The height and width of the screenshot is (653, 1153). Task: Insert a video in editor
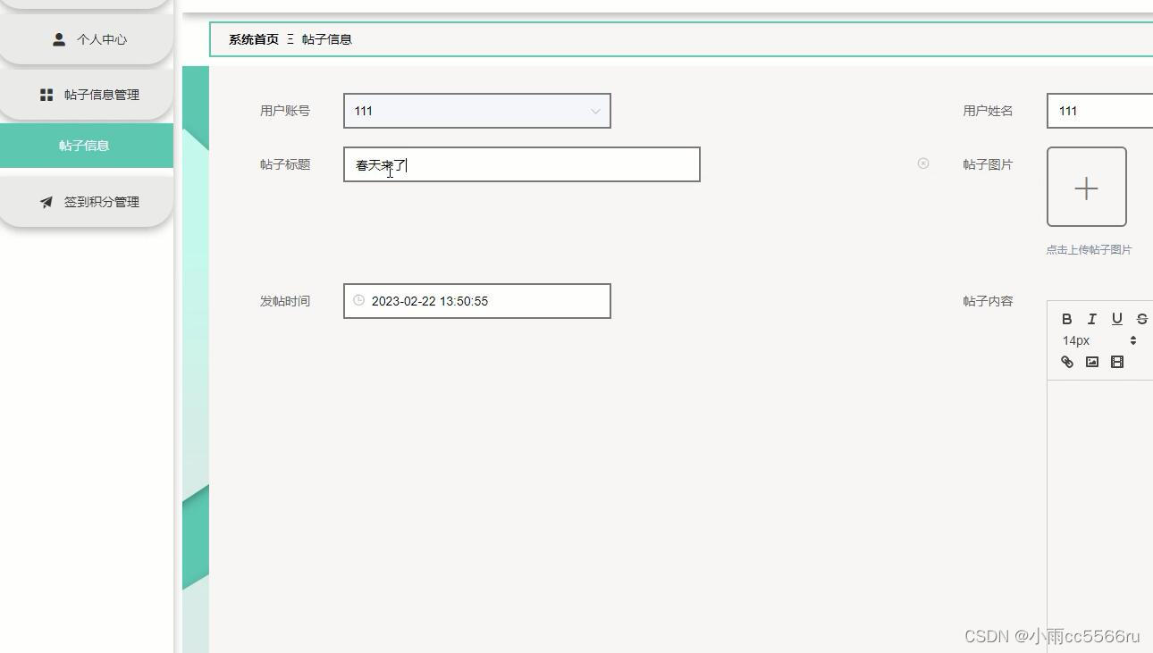[x=1116, y=362]
